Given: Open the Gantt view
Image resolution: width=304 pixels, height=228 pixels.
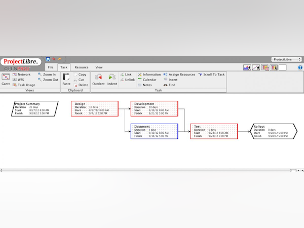Looking at the screenshot, I should 6,80.
